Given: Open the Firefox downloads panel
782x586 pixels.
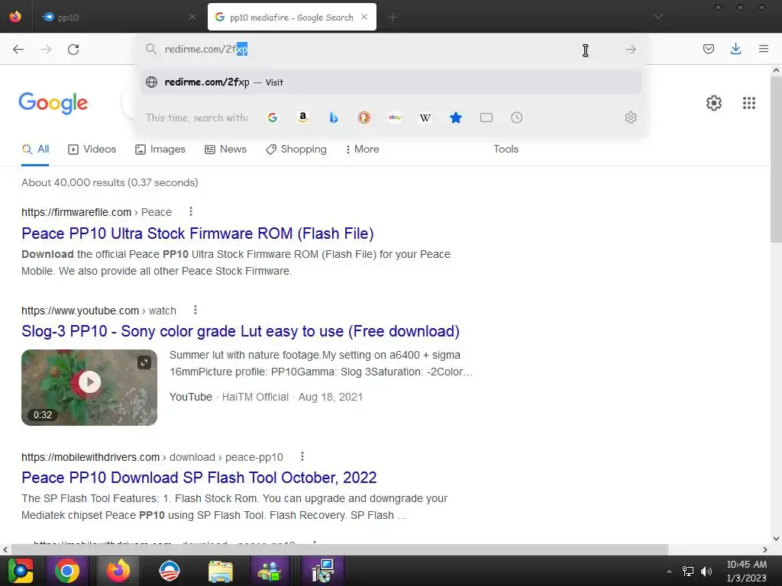Looking at the screenshot, I should [735, 49].
